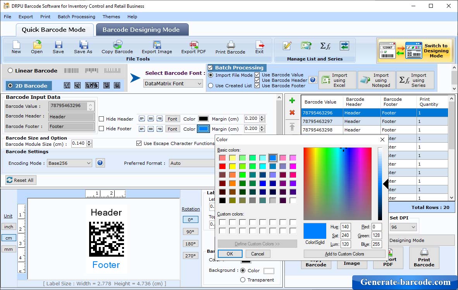The height and width of the screenshot is (290, 458).
Task: Click the swap arrows list icon
Action: coord(344,46)
